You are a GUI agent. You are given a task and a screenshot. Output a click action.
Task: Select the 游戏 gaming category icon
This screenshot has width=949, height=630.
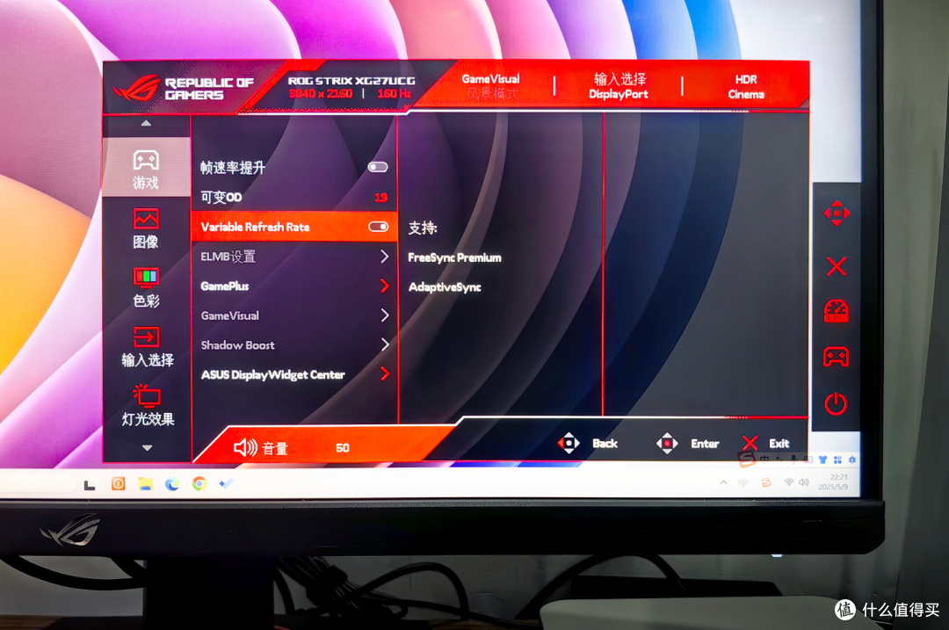(146, 168)
